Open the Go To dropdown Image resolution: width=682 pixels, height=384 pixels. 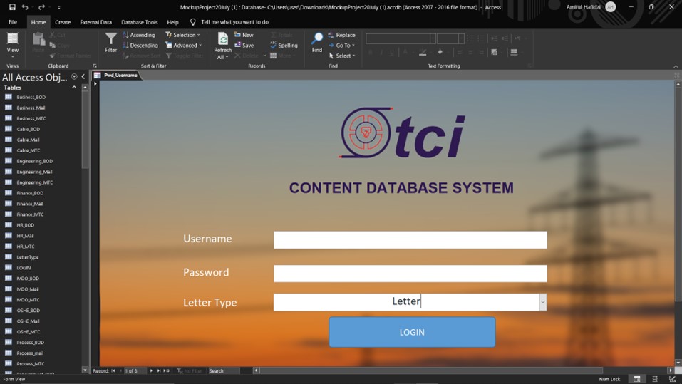(x=342, y=45)
